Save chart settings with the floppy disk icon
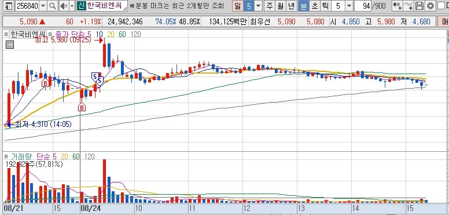The image size is (449, 215). pos(419,6)
